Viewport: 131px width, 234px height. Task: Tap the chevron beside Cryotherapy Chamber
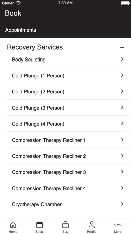pos(122,204)
